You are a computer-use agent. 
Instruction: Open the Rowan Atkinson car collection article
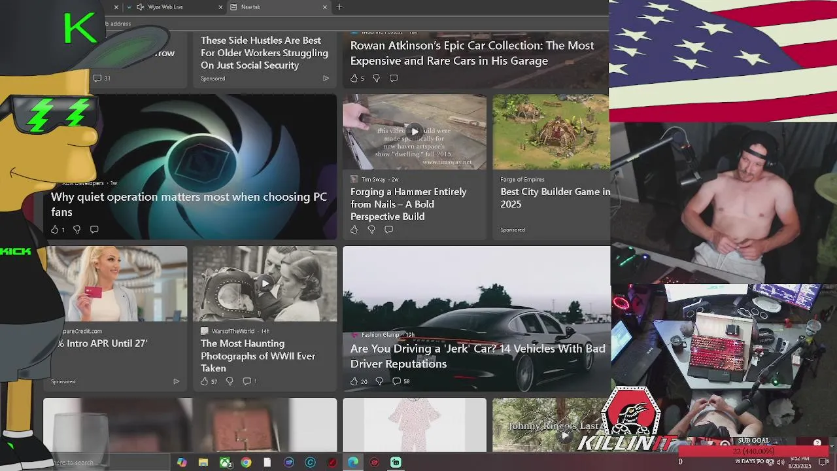coord(472,53)
